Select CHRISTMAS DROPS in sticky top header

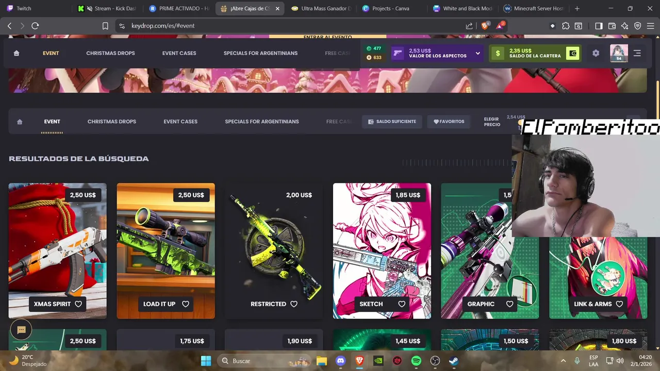(x=110, y=53)
